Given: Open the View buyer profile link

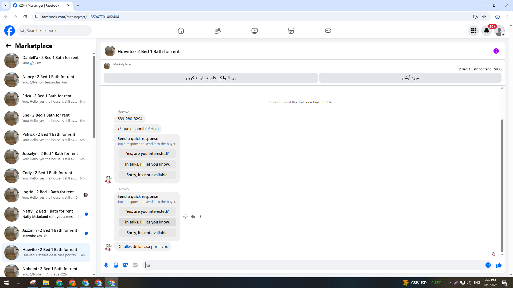Looking at the screenshot, I should point(318,102).
